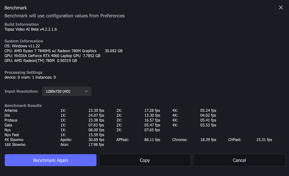Click CHFast value 15.31 fps
Screen dimensions: 289x176
264,140
